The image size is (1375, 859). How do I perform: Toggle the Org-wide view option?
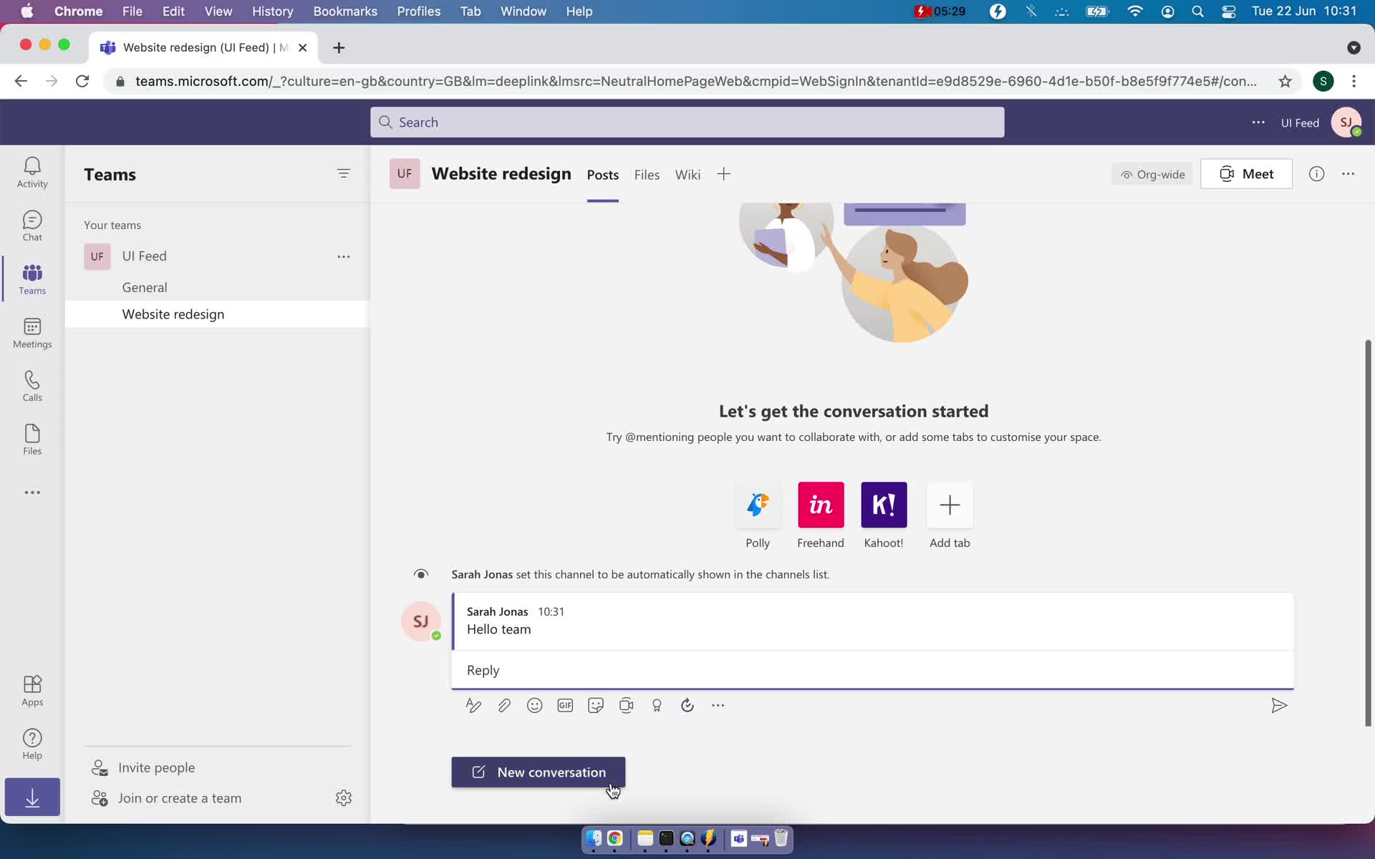coord(1152,173)
